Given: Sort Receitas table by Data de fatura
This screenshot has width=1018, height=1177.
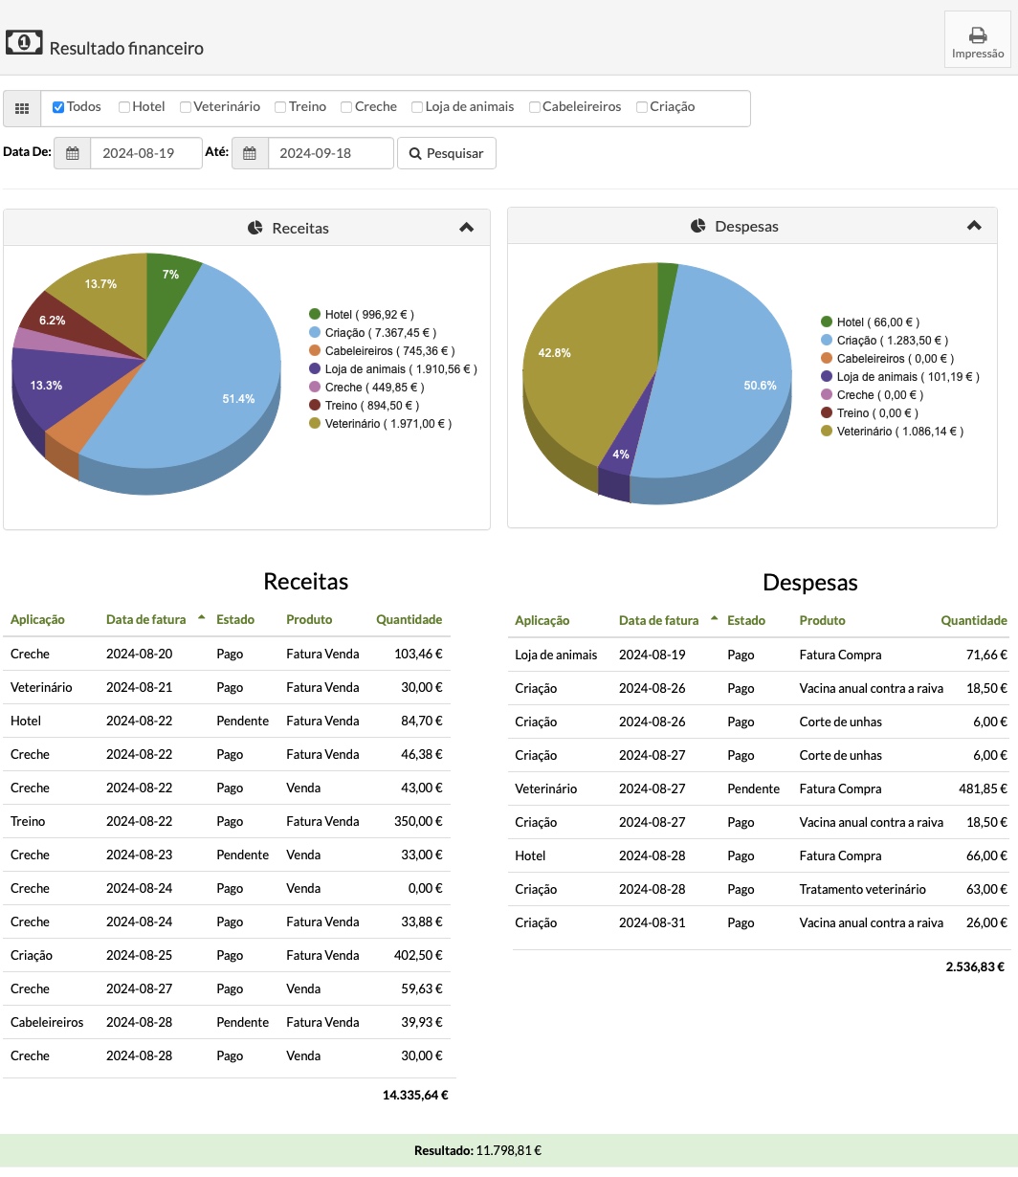Looking at the screenshot, I should (146, 619).
